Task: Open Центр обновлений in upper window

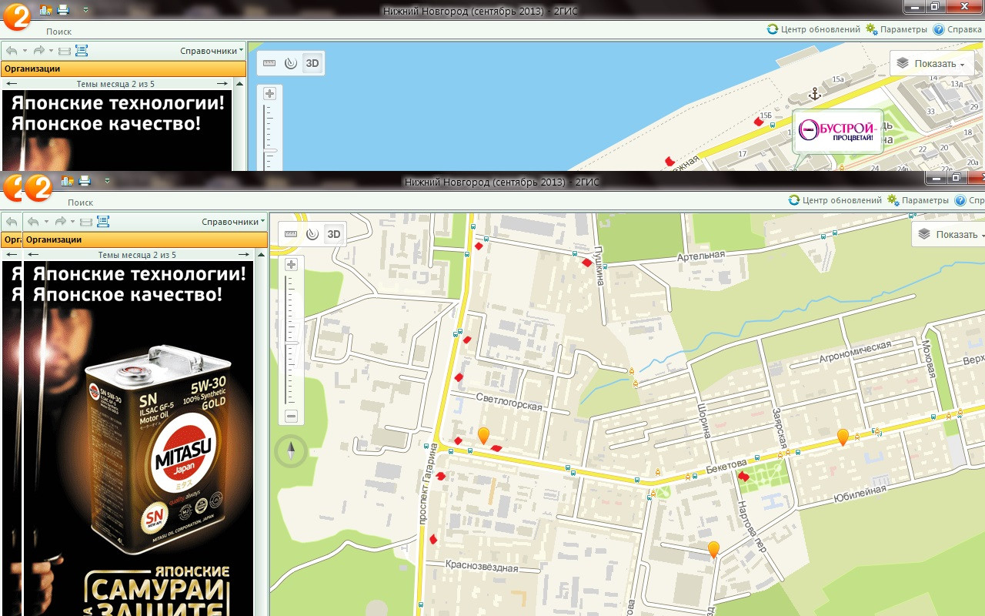Action: coord(813,29)
